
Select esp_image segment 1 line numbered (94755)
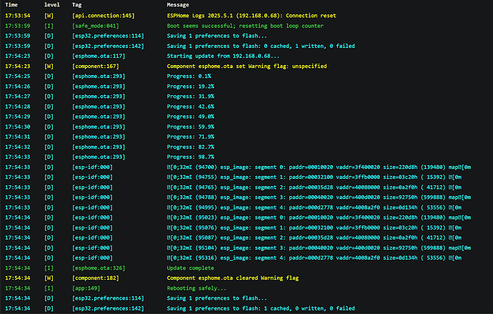314,177
